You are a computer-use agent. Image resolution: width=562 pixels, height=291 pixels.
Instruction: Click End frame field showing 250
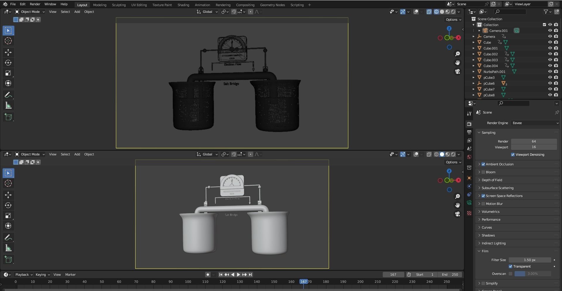[450, 275]
